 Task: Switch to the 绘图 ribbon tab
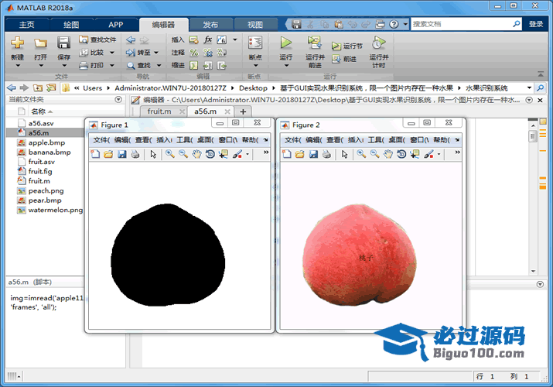pos(71,24)
